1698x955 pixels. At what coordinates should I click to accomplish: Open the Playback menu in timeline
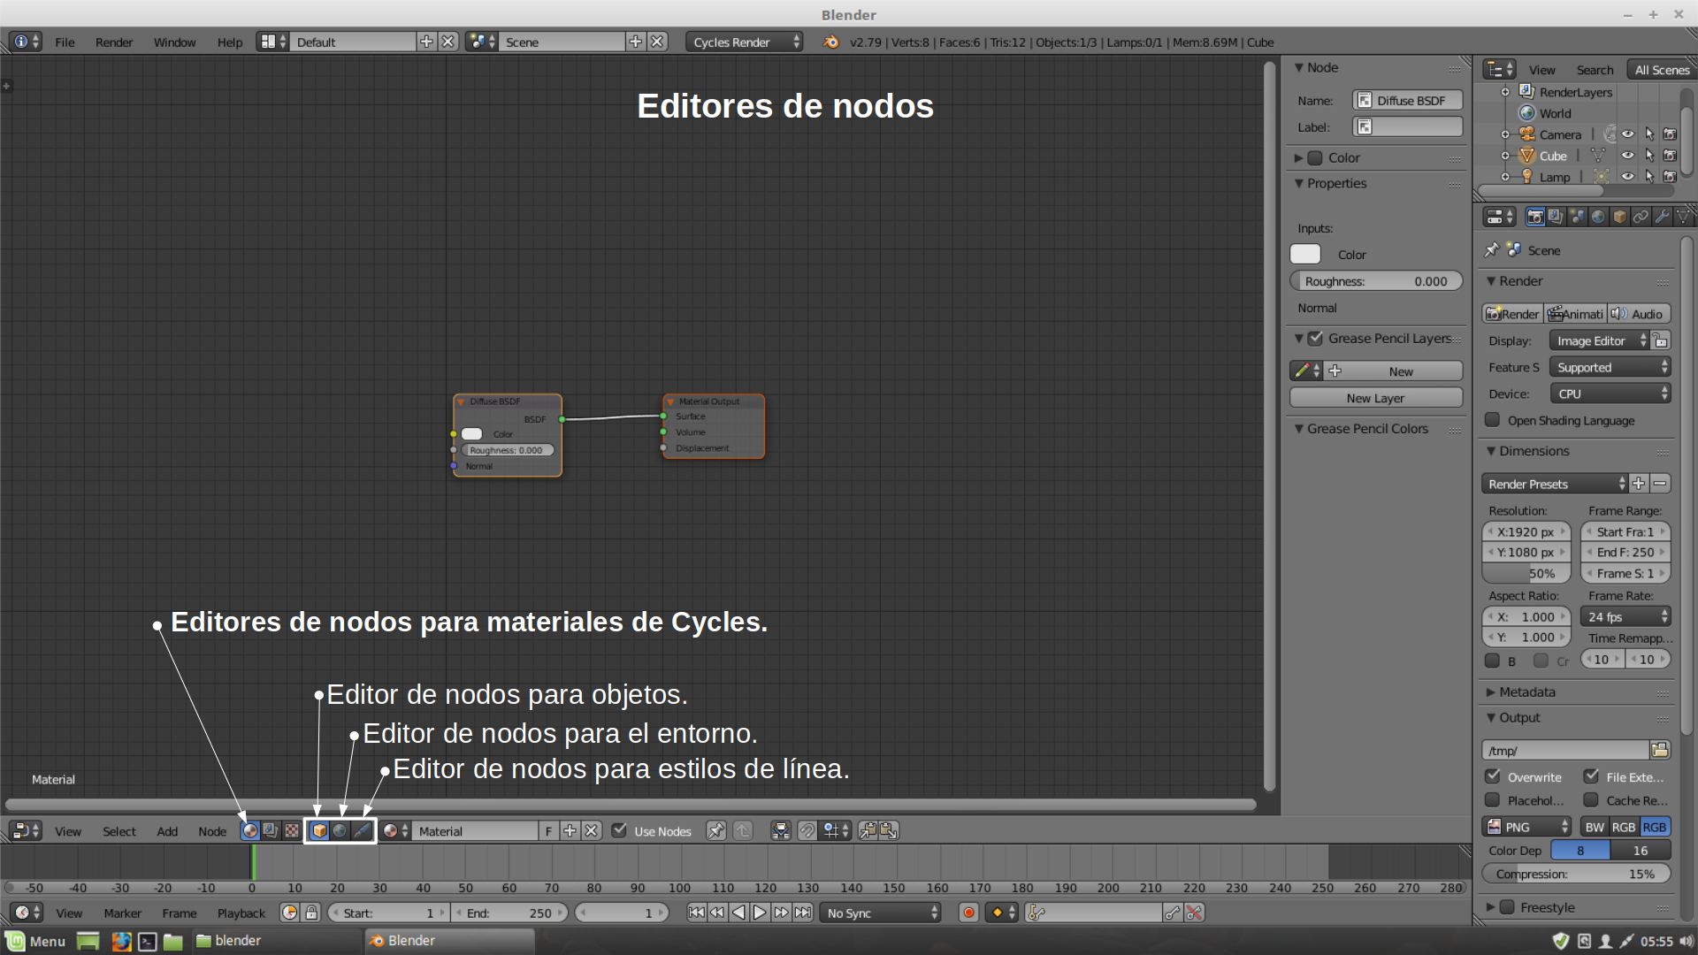click(241, 913)
